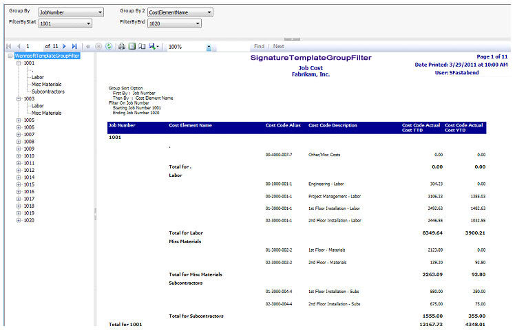Switch to print layout view

(x=132, y=47)
